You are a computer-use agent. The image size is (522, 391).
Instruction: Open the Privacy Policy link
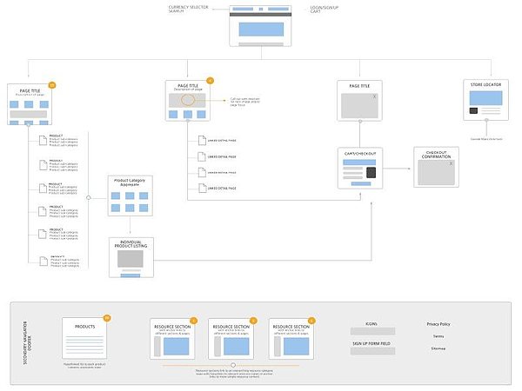click(x=438, y=324)
